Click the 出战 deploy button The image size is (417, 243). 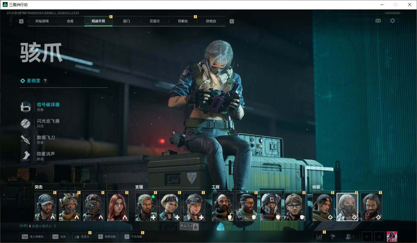(59, 237)
